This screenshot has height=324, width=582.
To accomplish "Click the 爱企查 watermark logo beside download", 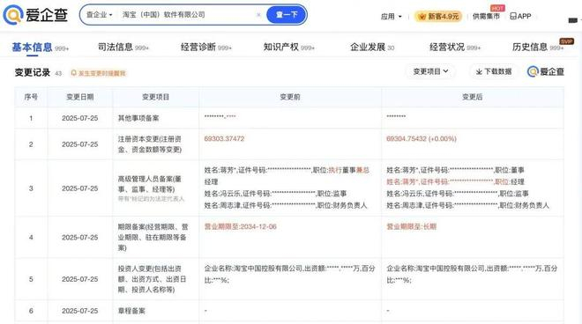I will [x=546, y=71].
